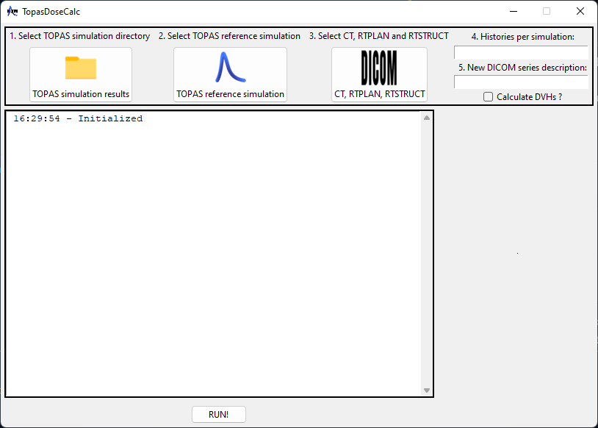
Task: Click the TopasDoseCalc icon in the title bar
Action: pos(12,11)
